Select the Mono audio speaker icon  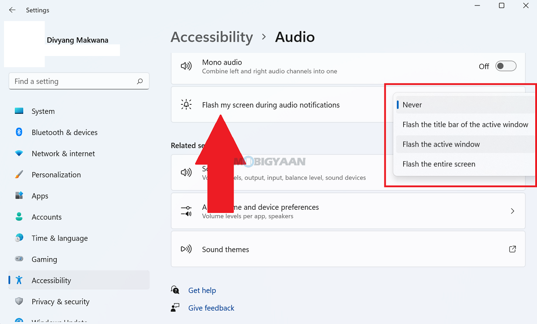[x=186, y=65]
